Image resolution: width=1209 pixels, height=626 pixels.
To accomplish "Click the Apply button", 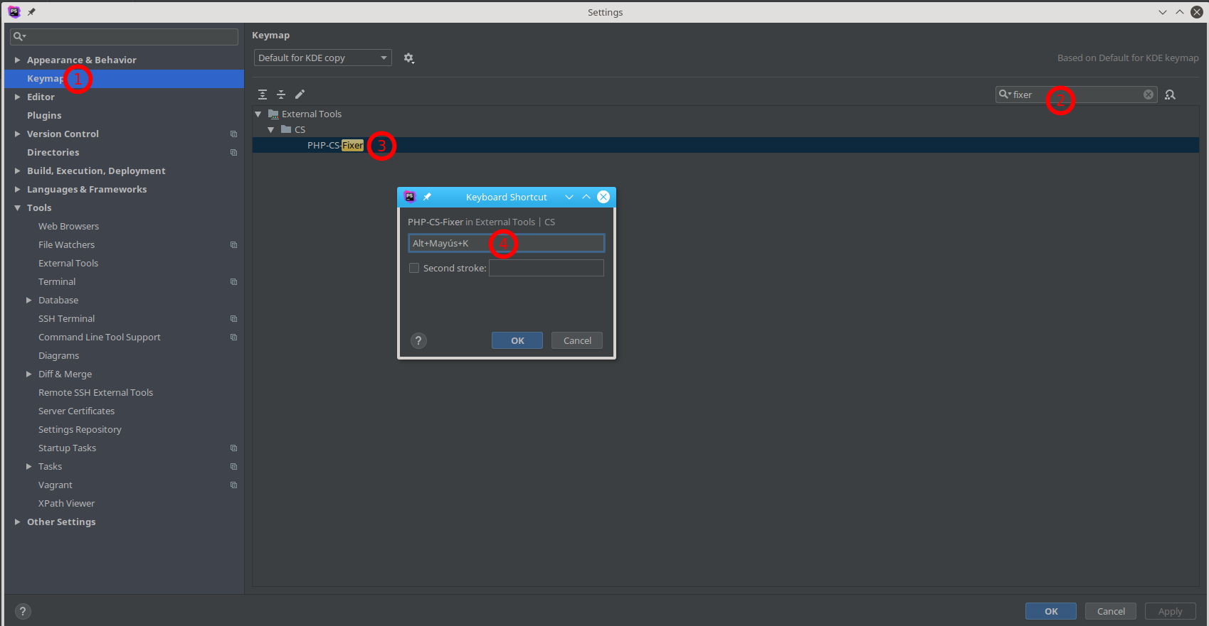I will (x=1171, y=611).
